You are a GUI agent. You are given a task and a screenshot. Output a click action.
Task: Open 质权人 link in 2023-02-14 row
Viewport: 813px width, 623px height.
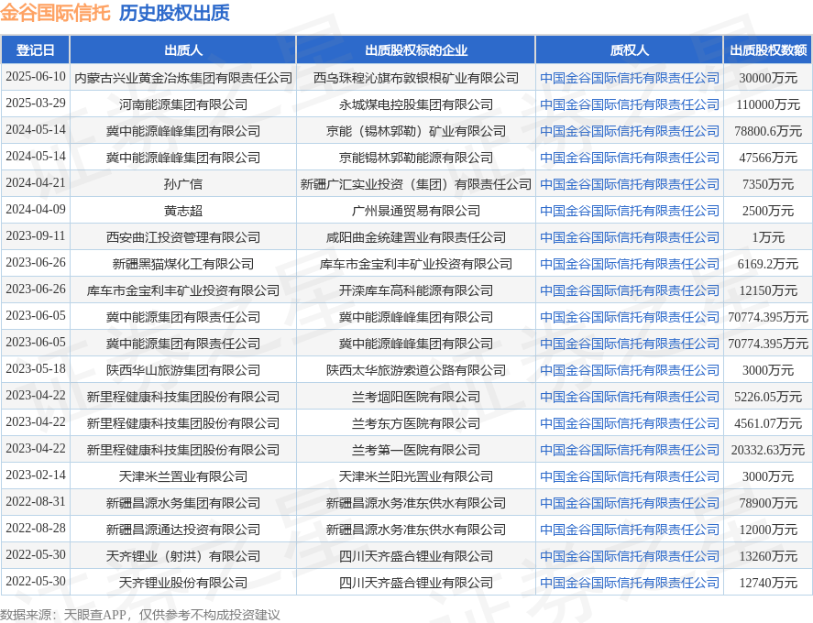tap(630, 476)
